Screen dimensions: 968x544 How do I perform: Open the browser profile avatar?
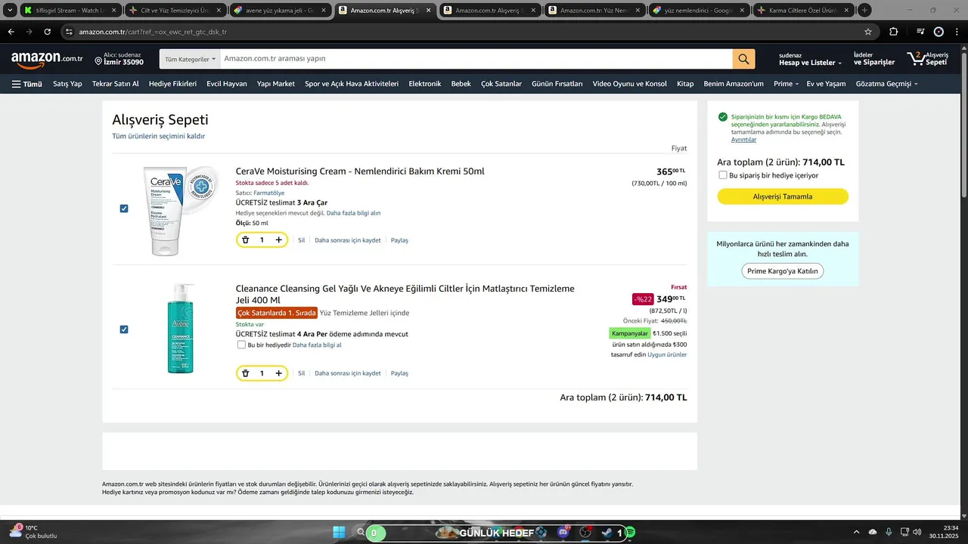pos(939,32)
